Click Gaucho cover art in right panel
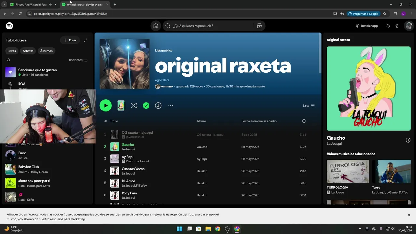This screenshot has width=416, height=234. (369, 88)
